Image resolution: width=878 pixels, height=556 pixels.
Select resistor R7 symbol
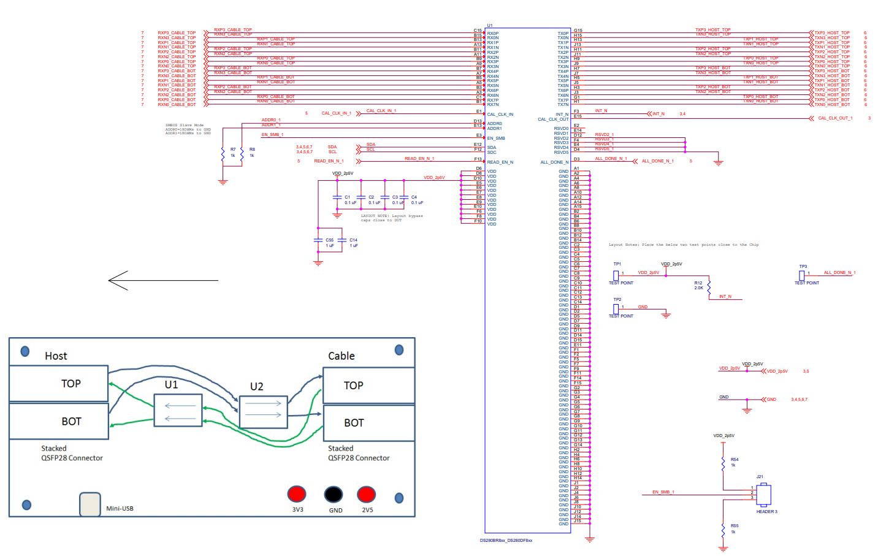pos(223,153)
